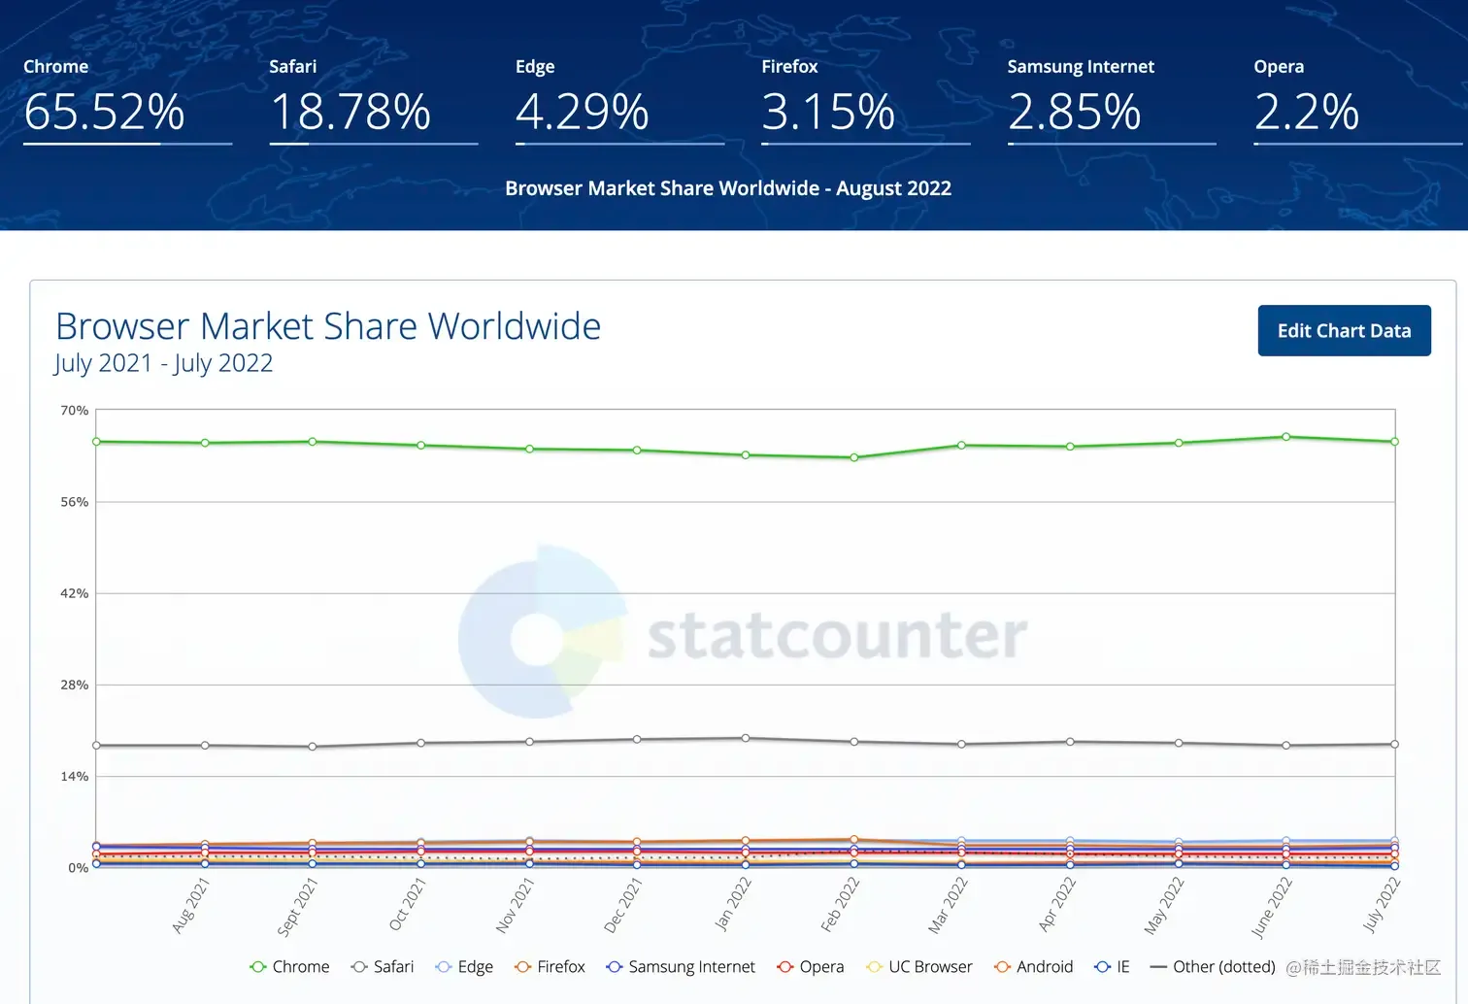Click the Other (dotted) legend entry
Image resolution: width=1468 pixels, height=1004 pixels.
1213,967
